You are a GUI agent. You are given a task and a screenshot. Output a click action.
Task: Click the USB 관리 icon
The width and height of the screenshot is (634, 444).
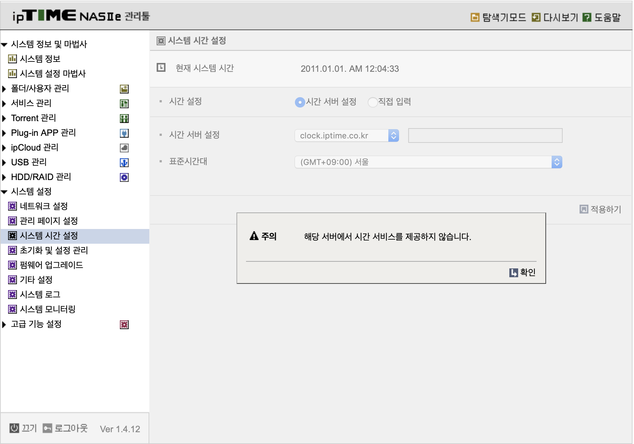click(124, 162)
